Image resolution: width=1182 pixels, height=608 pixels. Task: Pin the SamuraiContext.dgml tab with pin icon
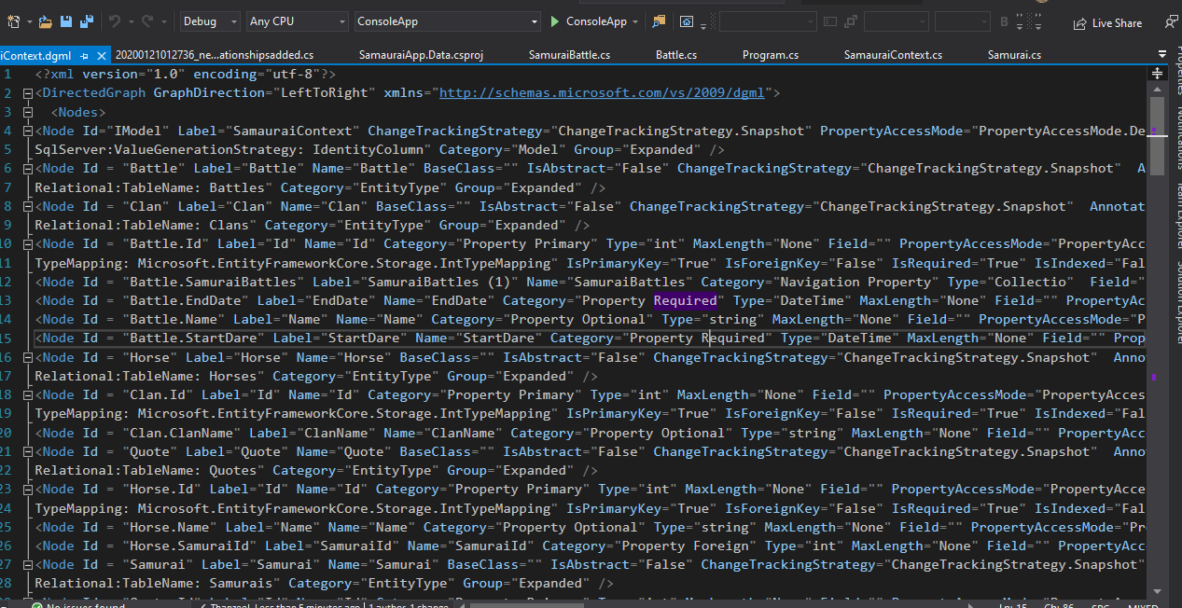(85, 56)
